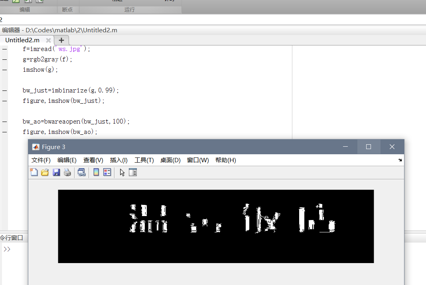Click the 断点 ribbon section label
Screen dimensions: 426x285
[67, 10]
